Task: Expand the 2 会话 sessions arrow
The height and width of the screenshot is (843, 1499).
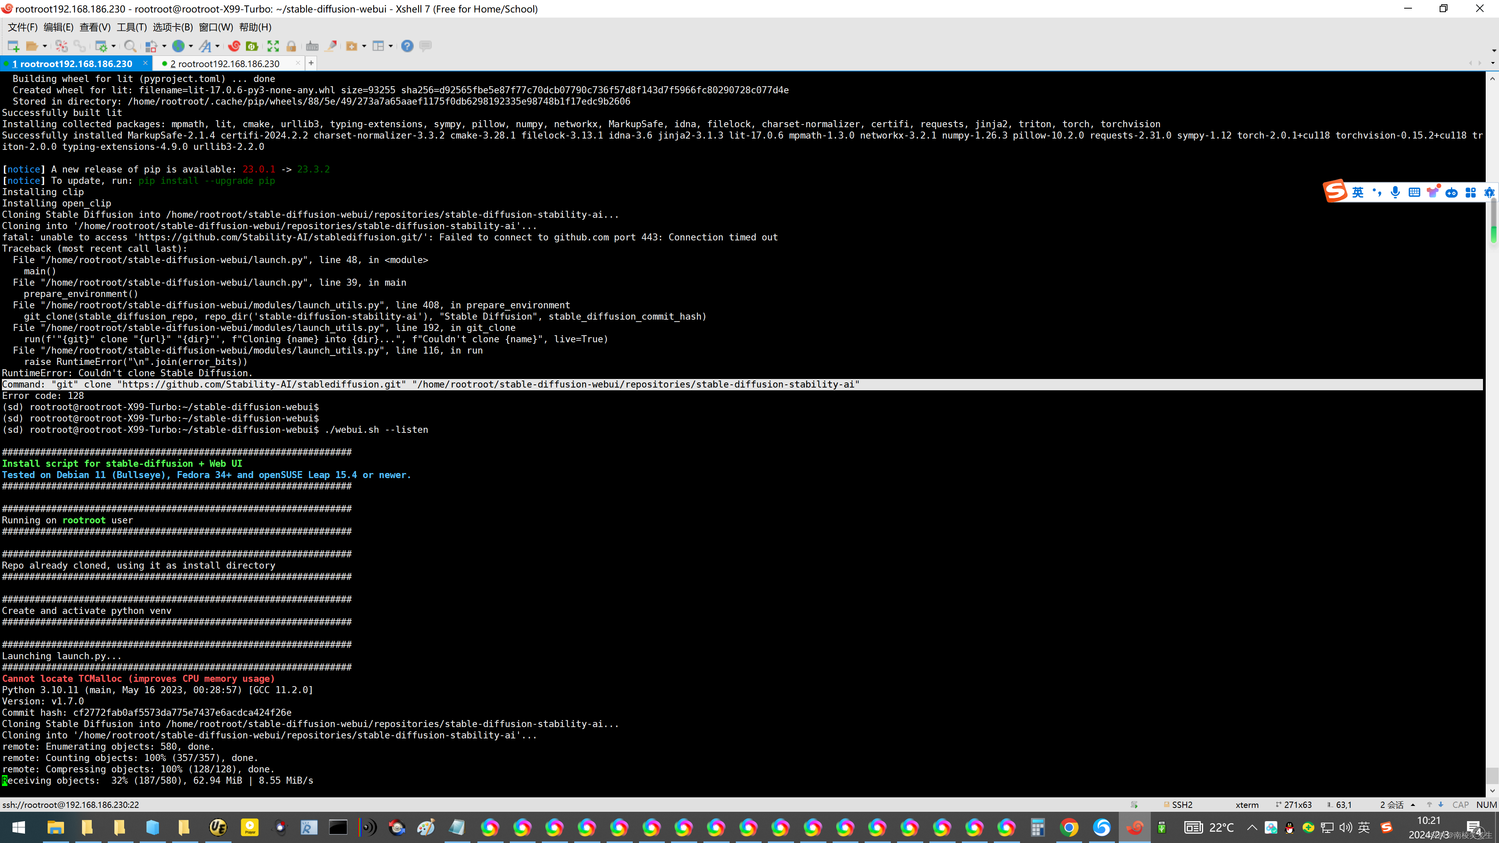Action: click(x=1413, y=805)
